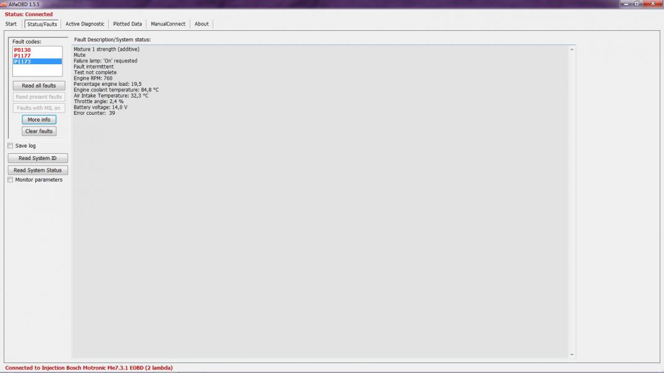Click the 'Test not complete' line
Screen dimensions: 664x373
[95, 72]
